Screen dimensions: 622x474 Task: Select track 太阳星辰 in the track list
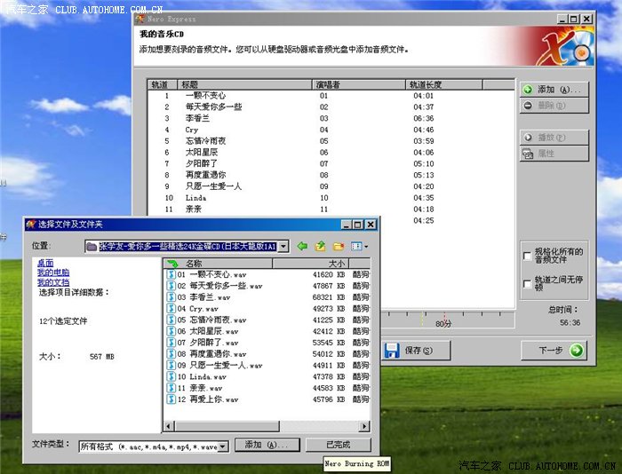click(x=200, y=152)
